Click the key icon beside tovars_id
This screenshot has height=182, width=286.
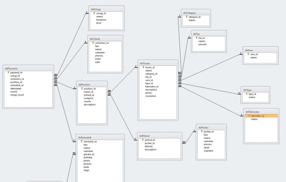143,67
